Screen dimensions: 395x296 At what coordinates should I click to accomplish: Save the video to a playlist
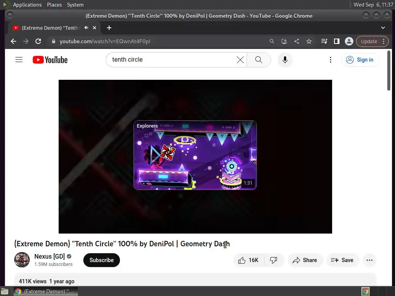point(342,260)
